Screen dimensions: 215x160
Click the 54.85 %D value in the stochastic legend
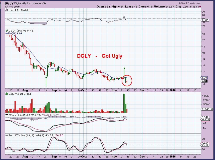point(59,135)
